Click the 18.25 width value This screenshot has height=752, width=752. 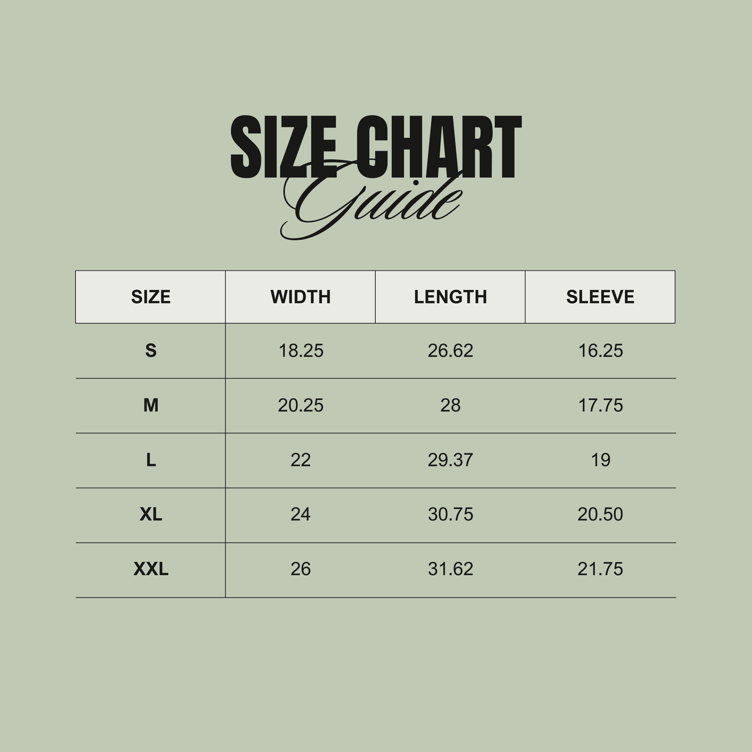click(301, 351)
